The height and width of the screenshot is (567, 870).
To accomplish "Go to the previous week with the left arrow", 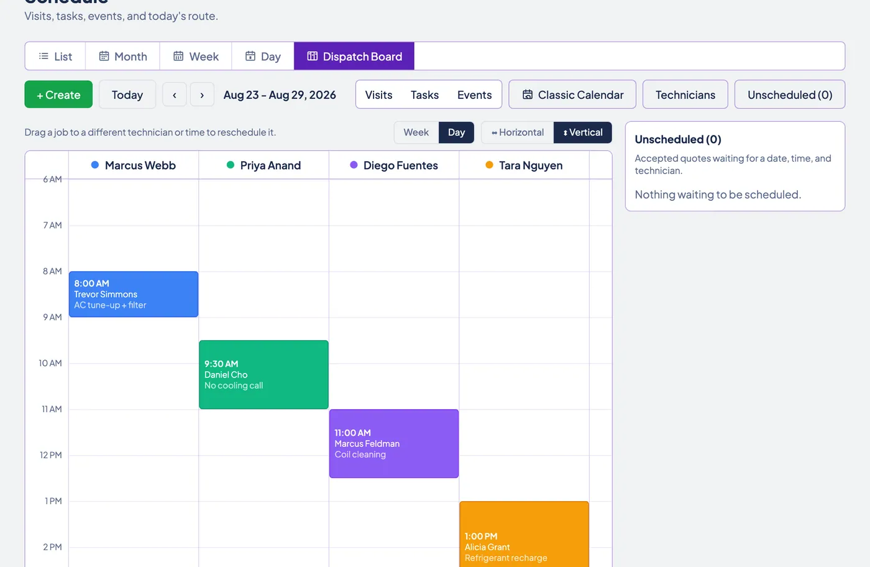I will point(175,95).
